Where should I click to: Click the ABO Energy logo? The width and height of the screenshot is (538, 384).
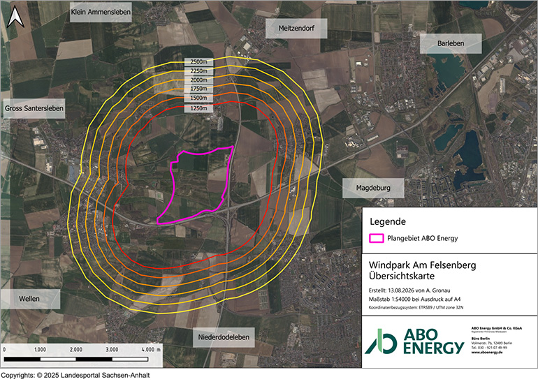tap(414, 341)
